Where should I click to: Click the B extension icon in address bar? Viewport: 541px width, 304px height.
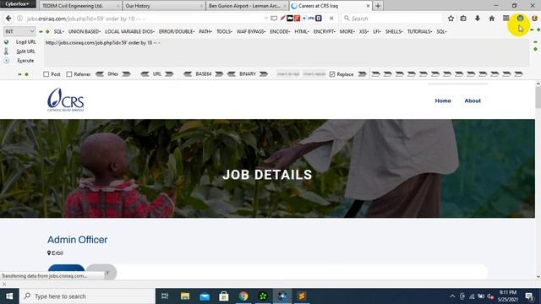[319, 18]
